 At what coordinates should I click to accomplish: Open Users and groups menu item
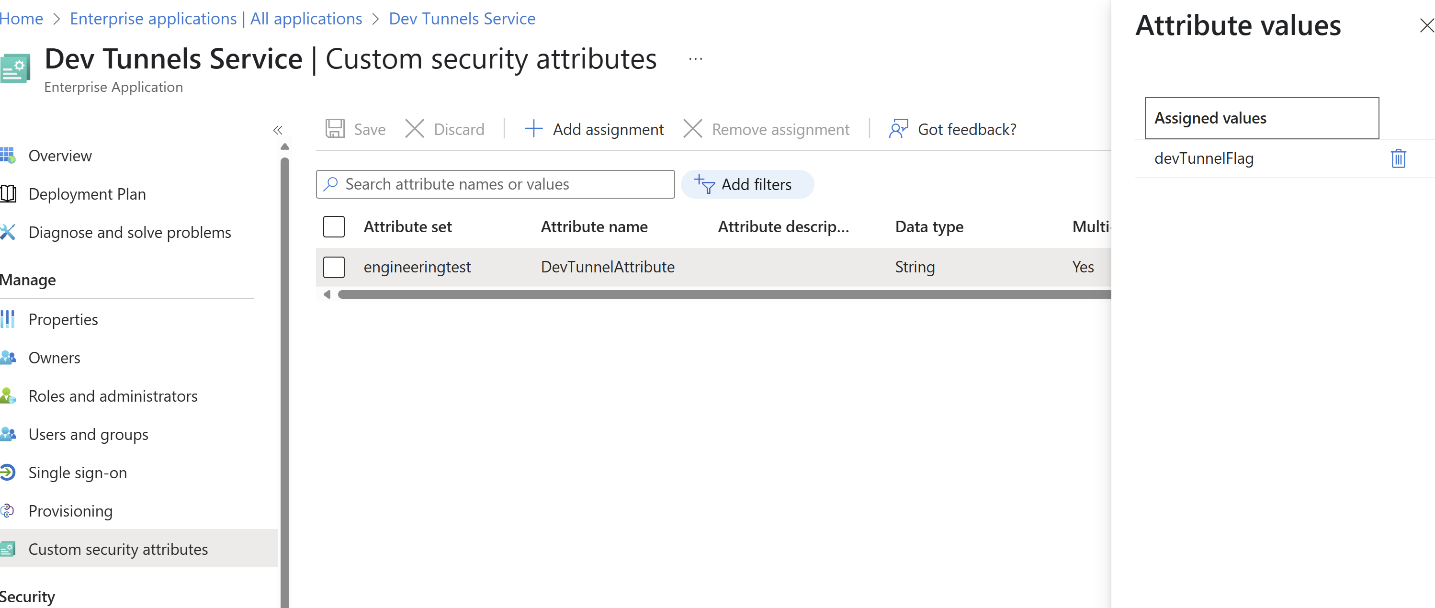click(88, 434)
